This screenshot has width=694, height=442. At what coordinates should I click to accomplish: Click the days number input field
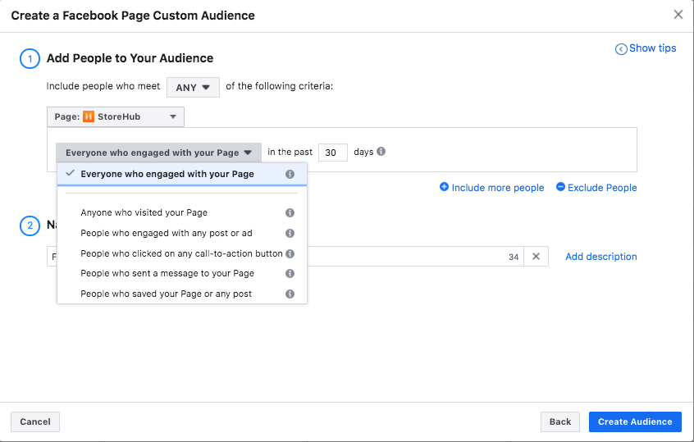pos(333,153)
